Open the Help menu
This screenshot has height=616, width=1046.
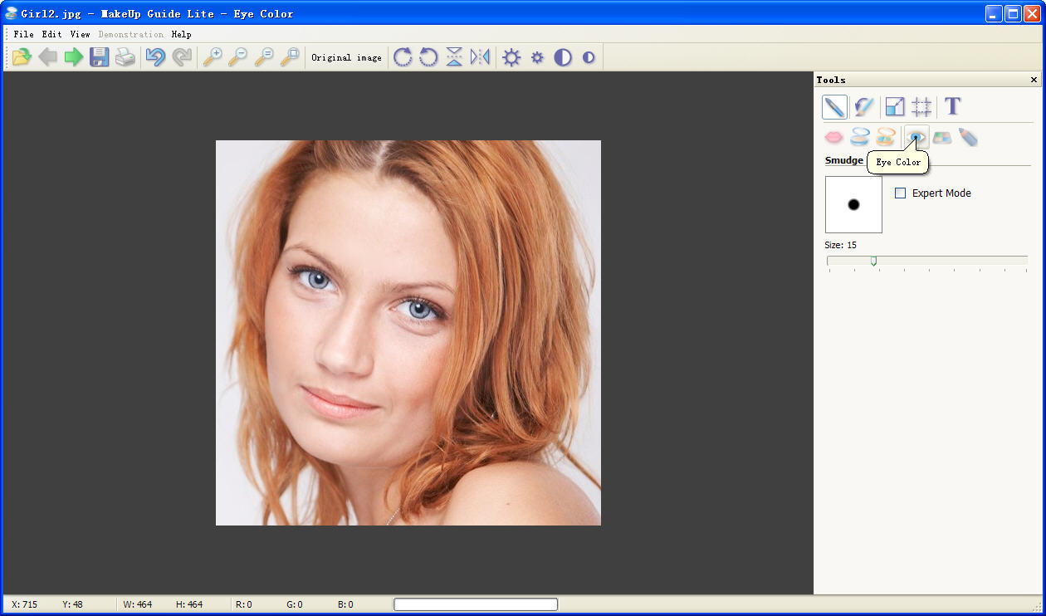[181, 34]
